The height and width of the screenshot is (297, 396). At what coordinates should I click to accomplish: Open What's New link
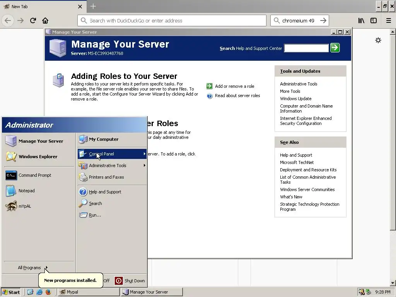click(x=291, y=197)
